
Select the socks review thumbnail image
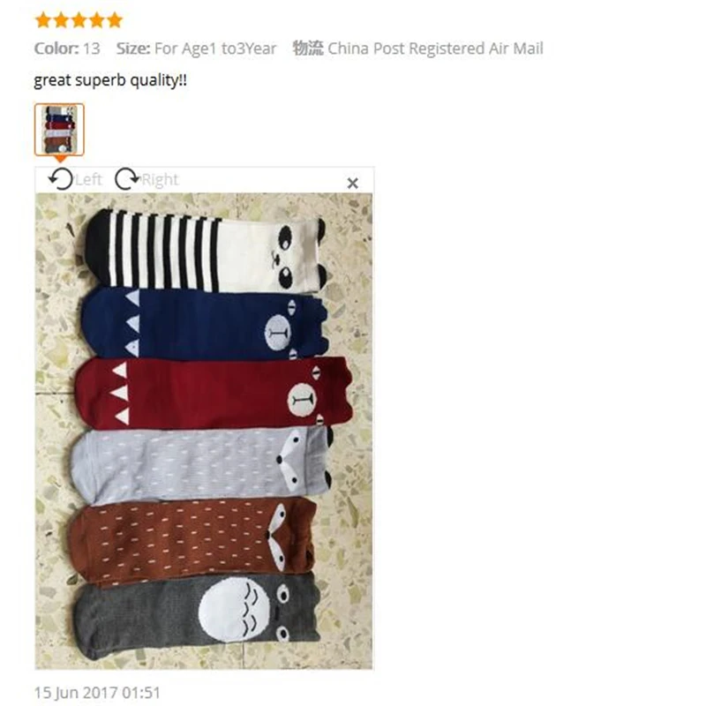59,130
